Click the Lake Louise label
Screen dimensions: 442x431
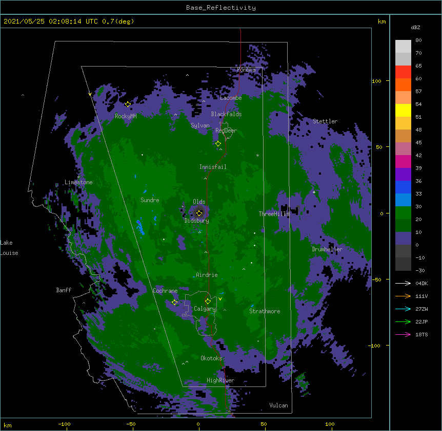pos(9,248)
